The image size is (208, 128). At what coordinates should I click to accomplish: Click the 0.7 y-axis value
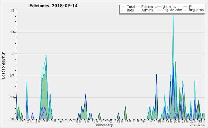click(x=12, y=76)
